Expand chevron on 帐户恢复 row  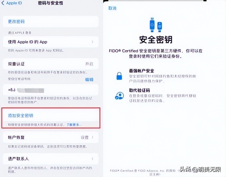[x=92, y=137]
